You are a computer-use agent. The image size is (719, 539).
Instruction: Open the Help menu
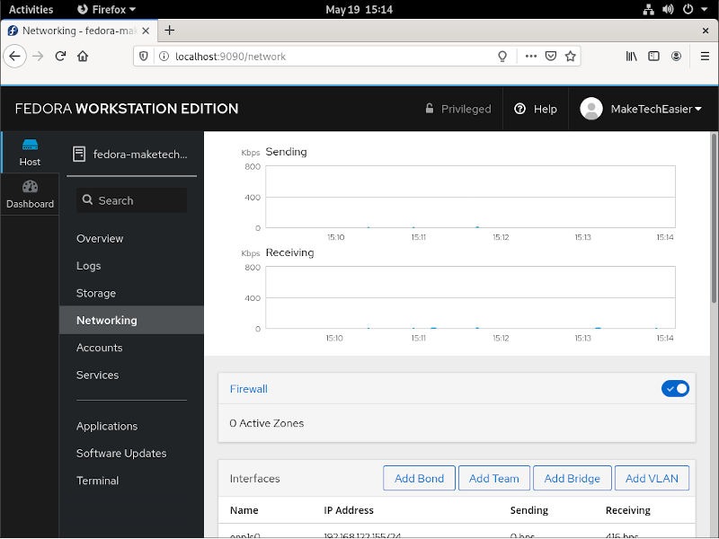point(536,109)
